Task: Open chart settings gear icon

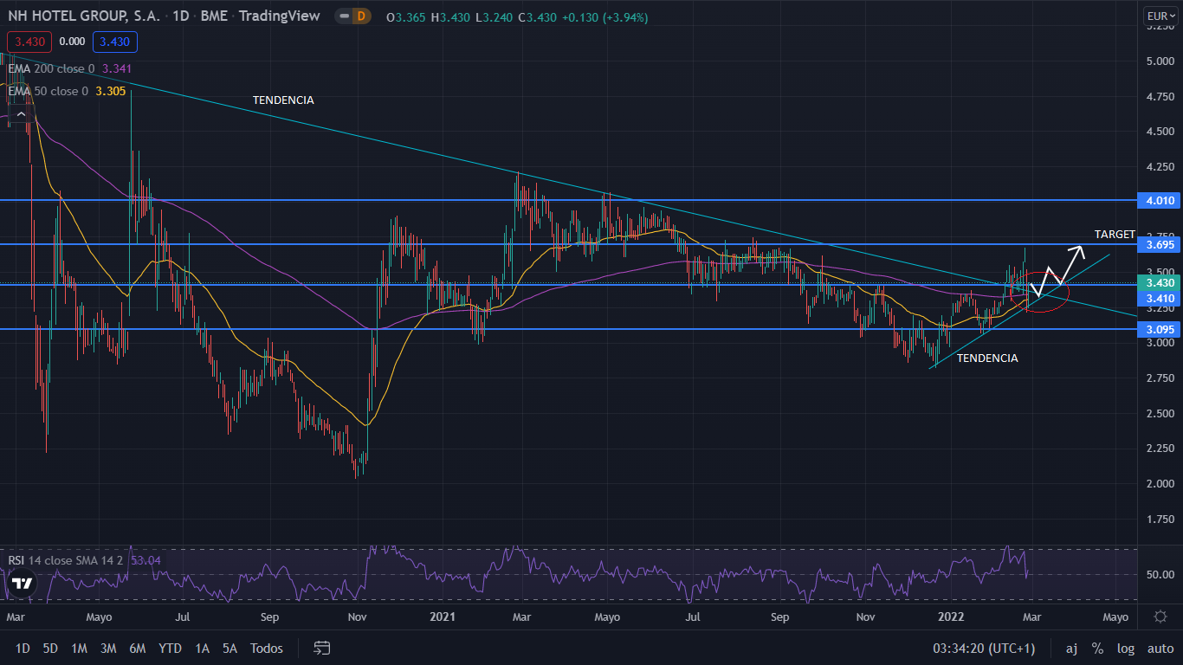Action: pyautogui.click(x=1160, y=617)
